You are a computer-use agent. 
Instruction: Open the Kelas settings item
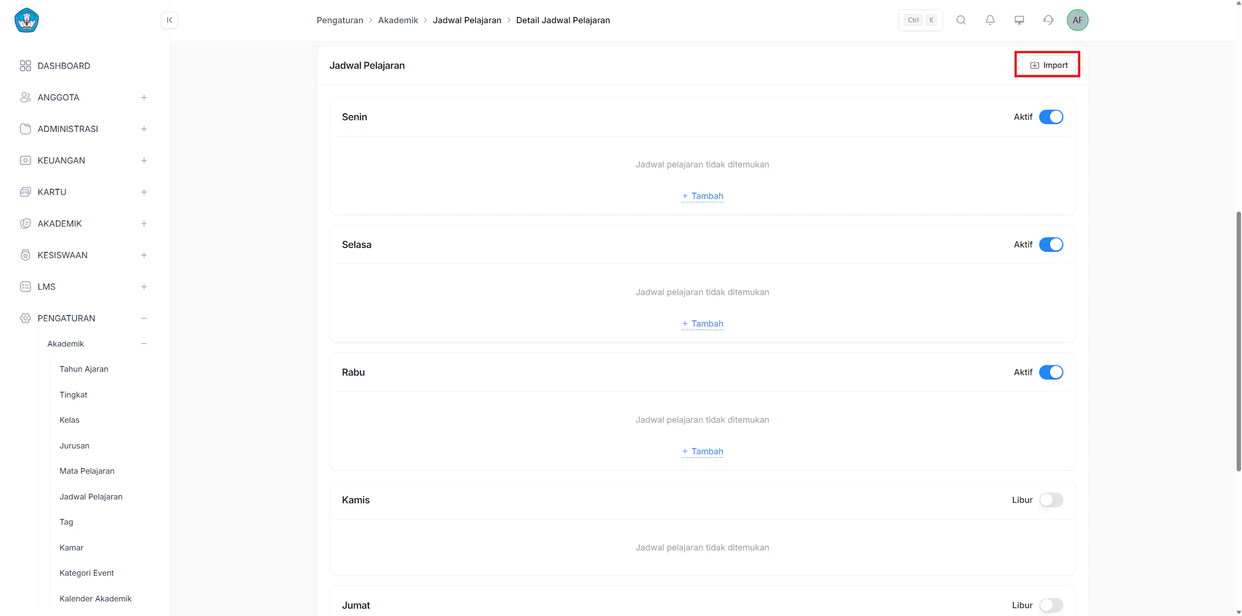pyautogui.click(x=70, y=420)
